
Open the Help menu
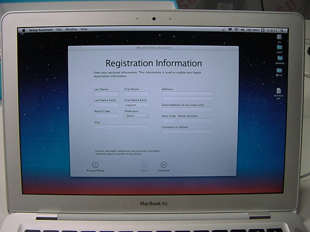click(84, 29)
